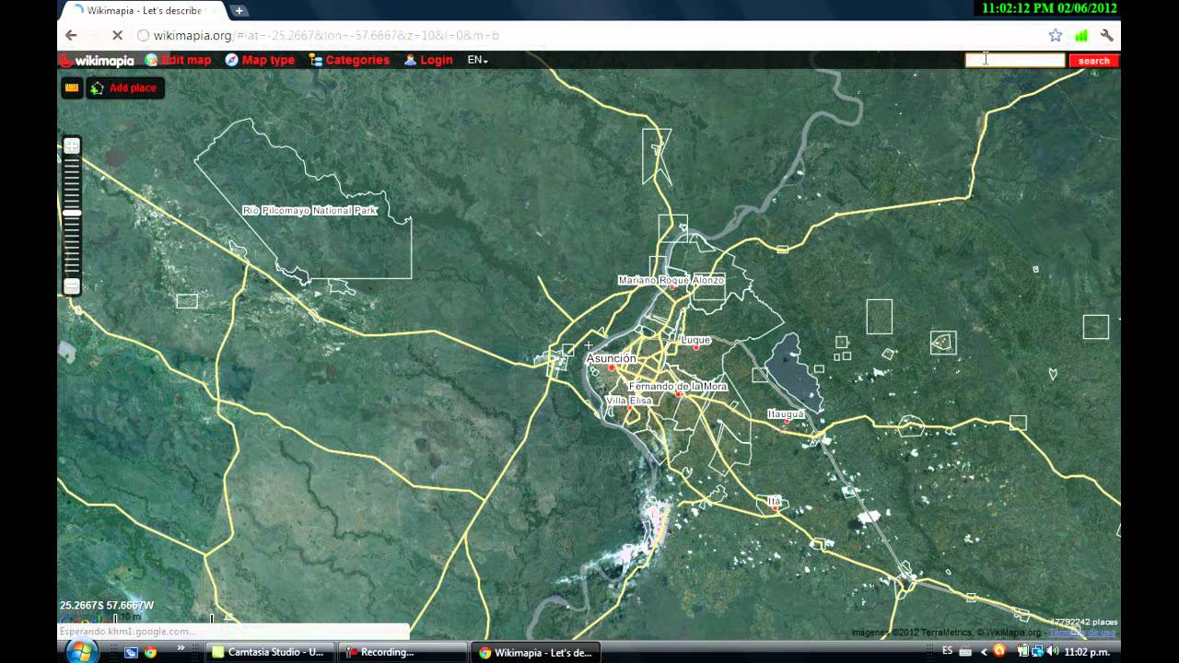1179x663 pixels.
Task: Click the show desktop quick launch icon
Action: tap(132, 652)
